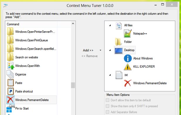
Task: Select .txt label in destination tree
Action: (126, 75)
